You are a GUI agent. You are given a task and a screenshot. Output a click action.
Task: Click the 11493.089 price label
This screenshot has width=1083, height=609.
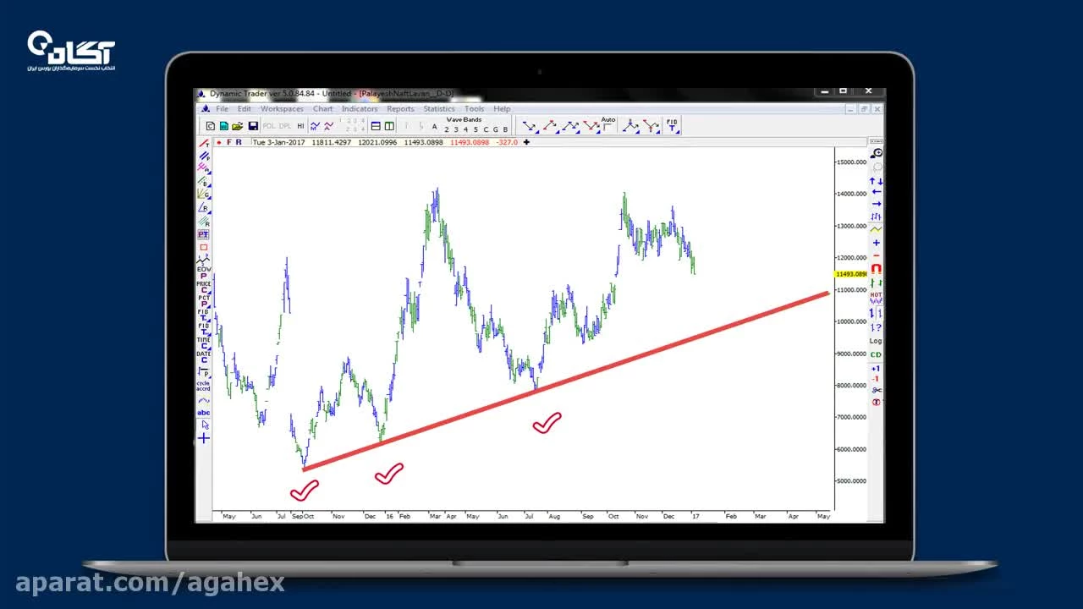tap(850, 274)
